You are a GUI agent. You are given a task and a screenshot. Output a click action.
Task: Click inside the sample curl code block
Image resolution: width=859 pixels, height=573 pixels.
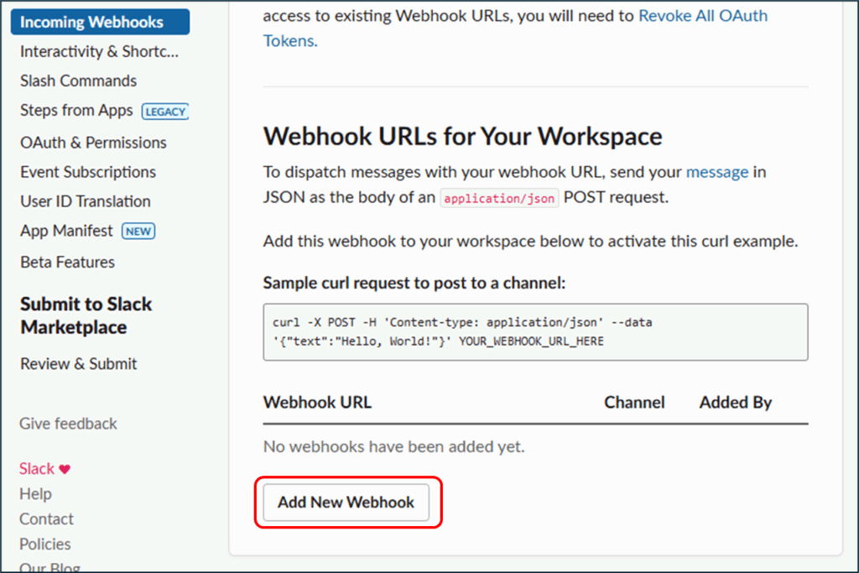535,332
